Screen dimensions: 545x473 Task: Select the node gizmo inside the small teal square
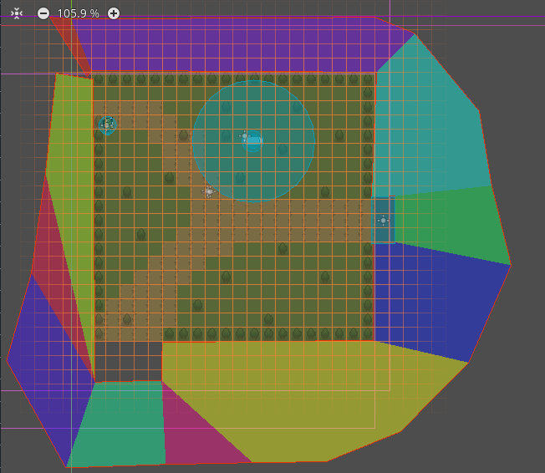[x=383, y=221]
